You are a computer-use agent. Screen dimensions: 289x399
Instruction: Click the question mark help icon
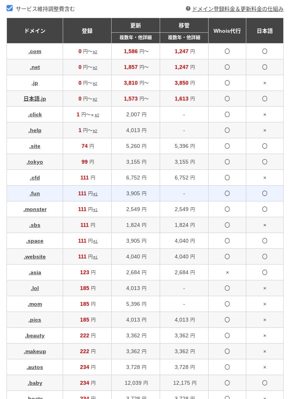[x=188, y=8]
